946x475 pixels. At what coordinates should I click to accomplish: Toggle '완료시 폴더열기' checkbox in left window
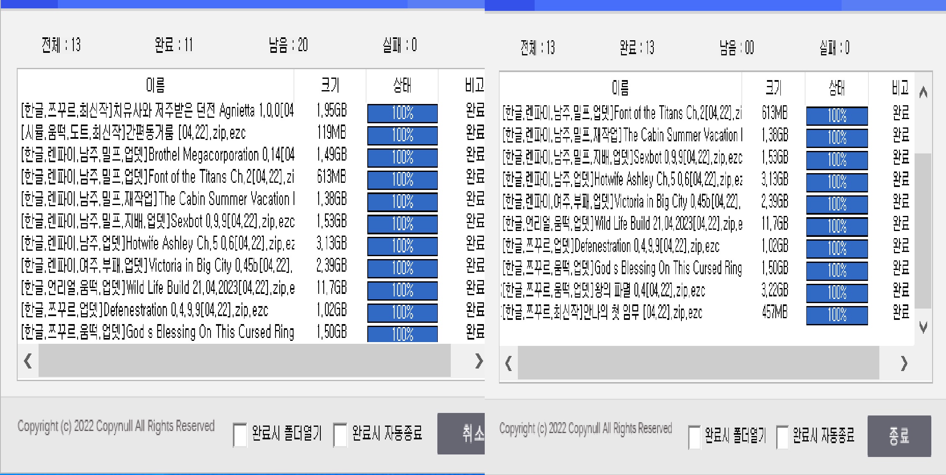(x=240, y=435)
